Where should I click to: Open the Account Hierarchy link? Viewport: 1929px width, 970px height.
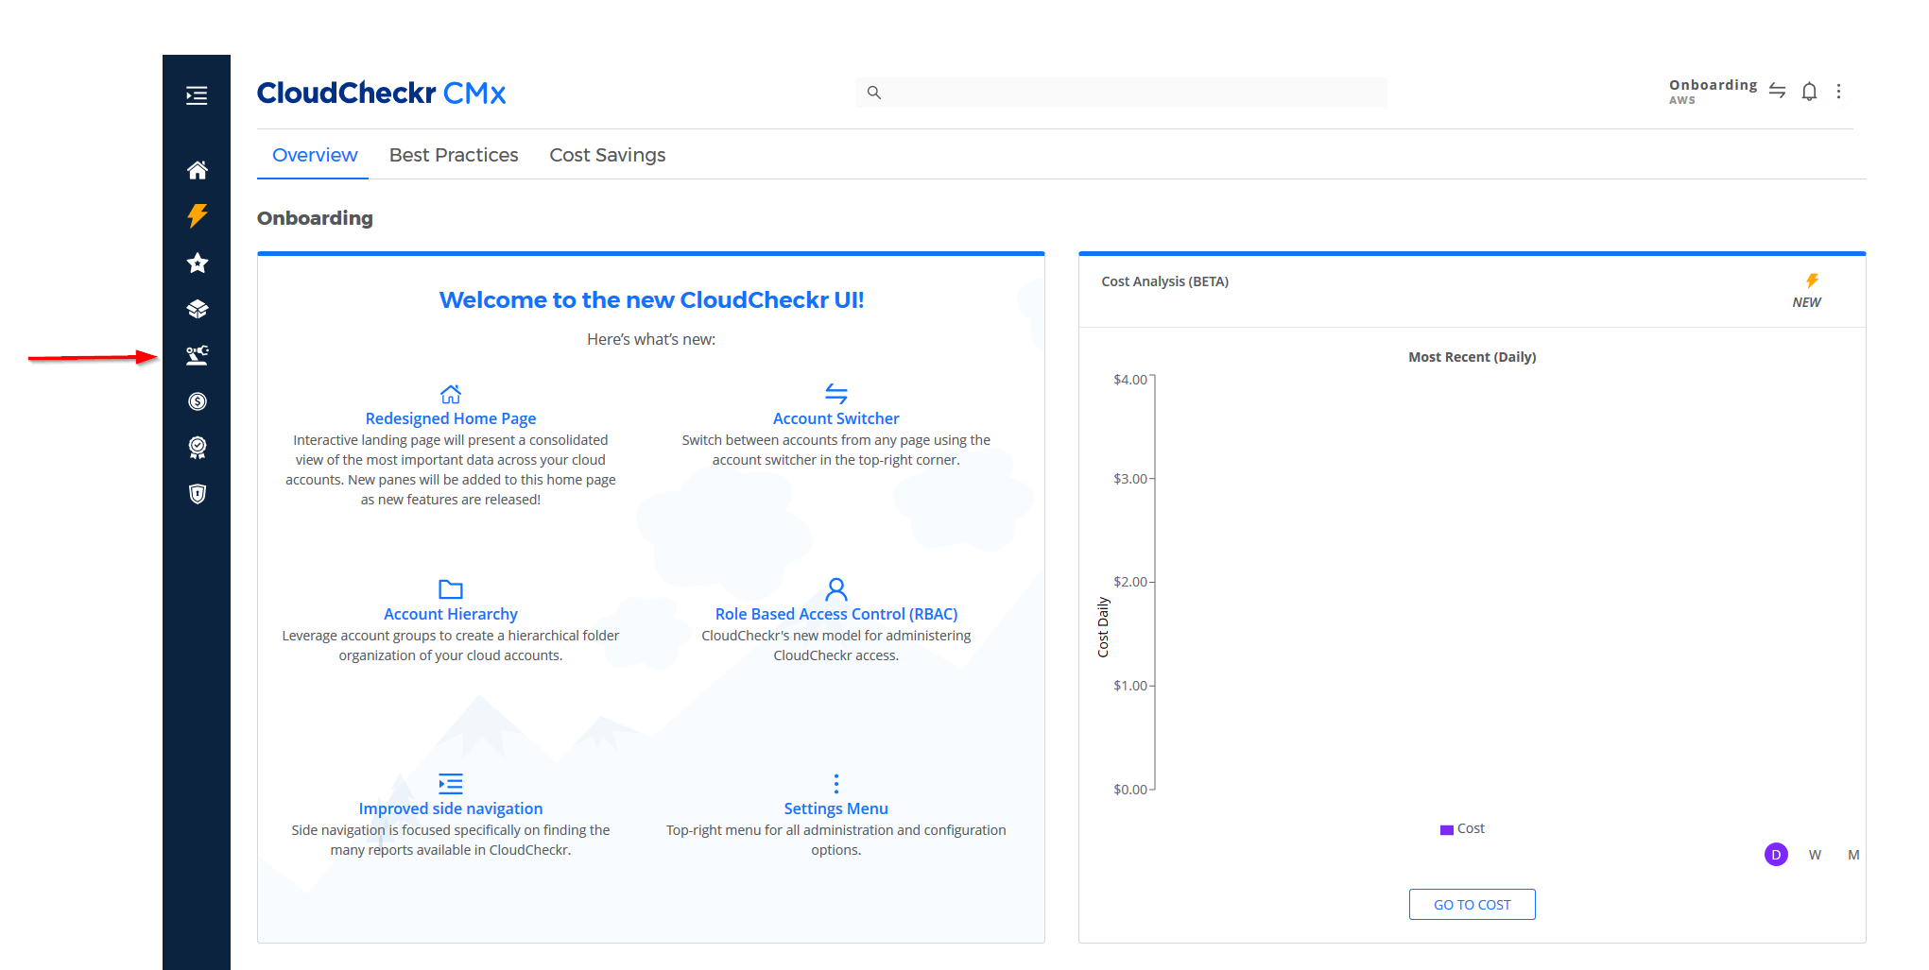point(451,614)
